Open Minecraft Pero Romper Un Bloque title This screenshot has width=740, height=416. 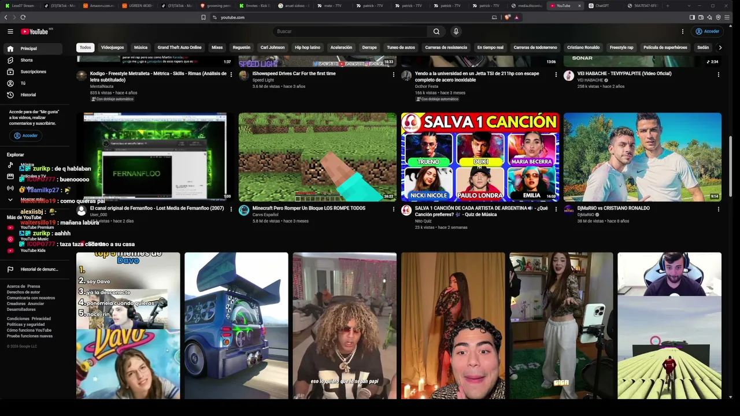pos(309,208)
